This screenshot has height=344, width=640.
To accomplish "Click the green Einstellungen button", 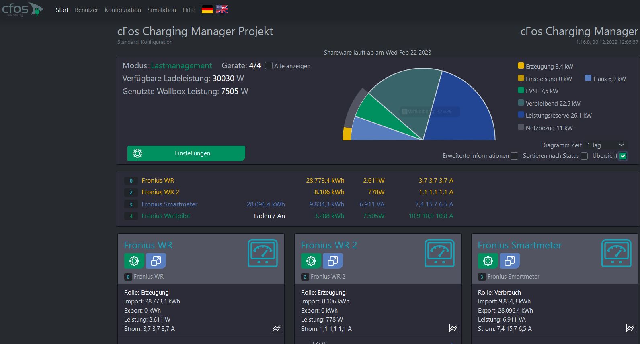I will coord(186,153).
